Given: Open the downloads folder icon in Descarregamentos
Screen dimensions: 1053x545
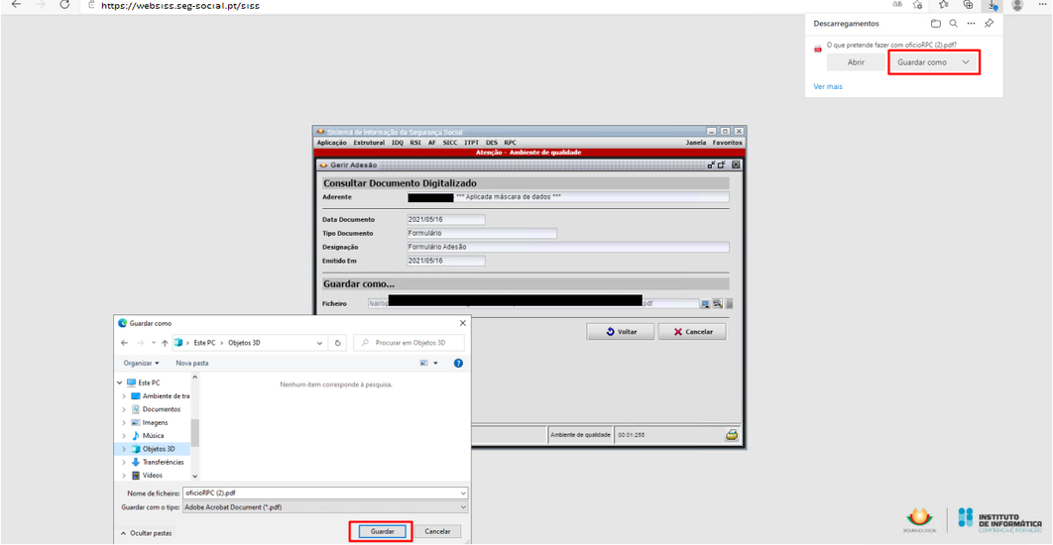Looking at the screenshot, I should click(935, 23).
